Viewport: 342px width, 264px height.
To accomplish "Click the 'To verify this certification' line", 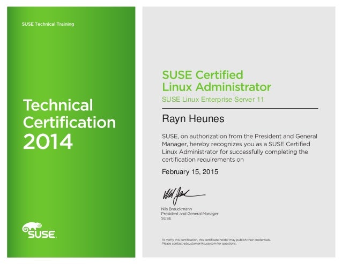I will click(216, 240).
